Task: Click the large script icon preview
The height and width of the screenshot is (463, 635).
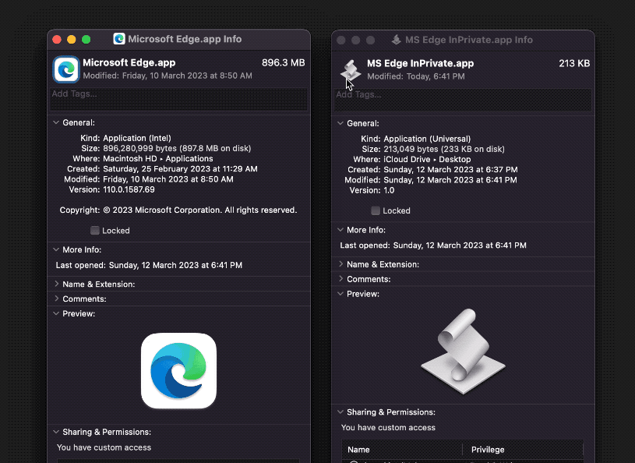Action: [x=463, y=352]
